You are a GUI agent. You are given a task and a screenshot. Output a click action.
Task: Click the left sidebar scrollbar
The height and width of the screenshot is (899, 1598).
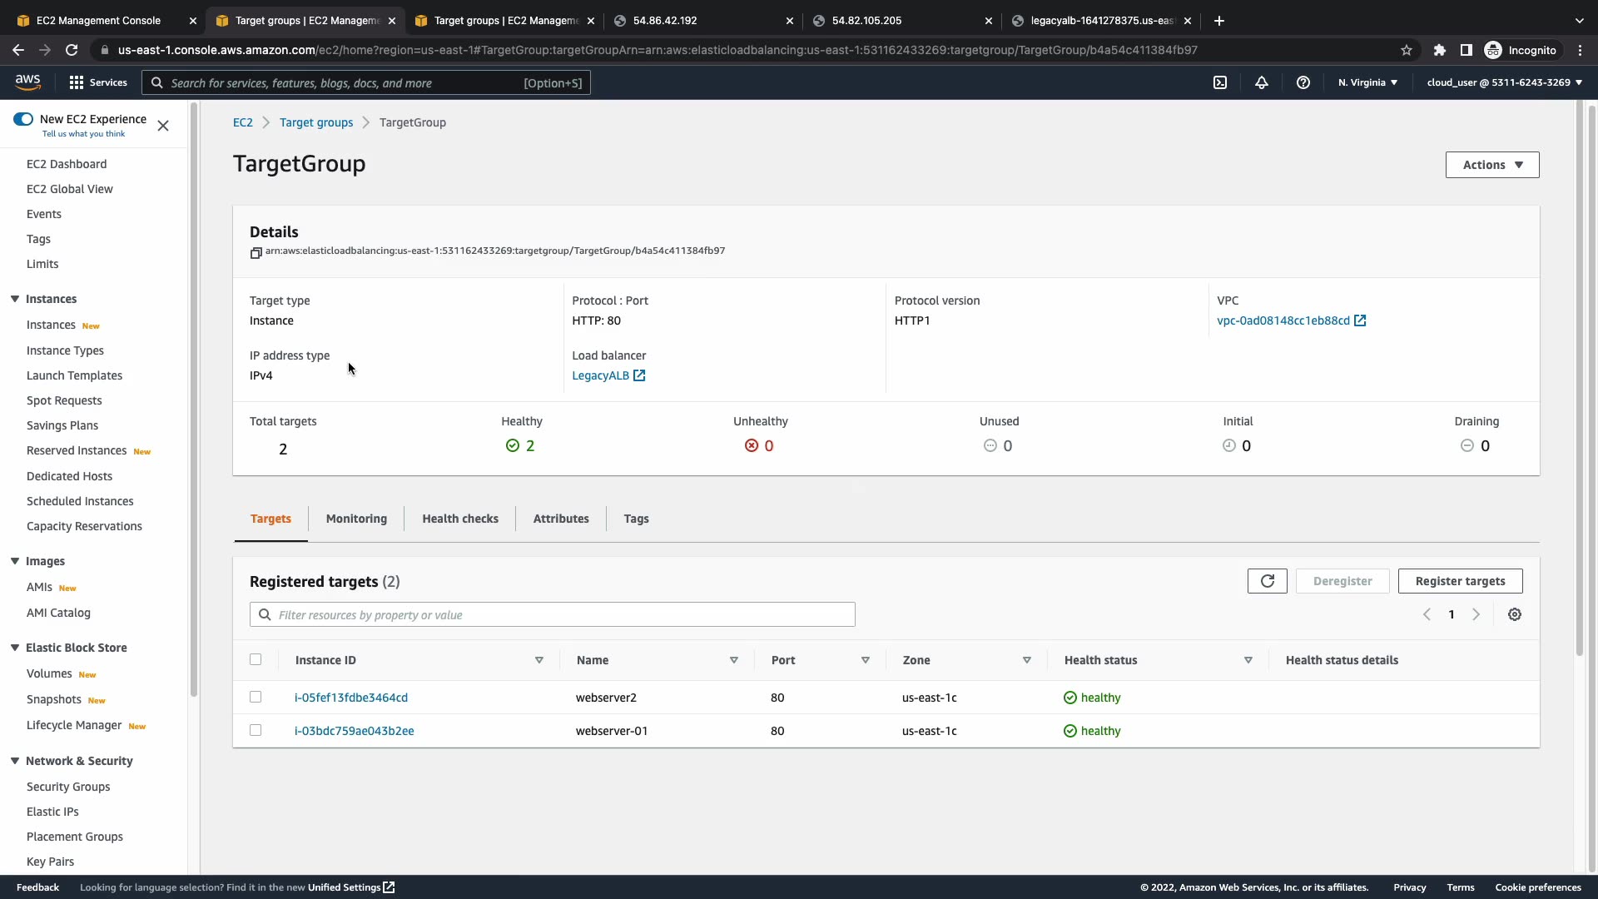[193, 400]
